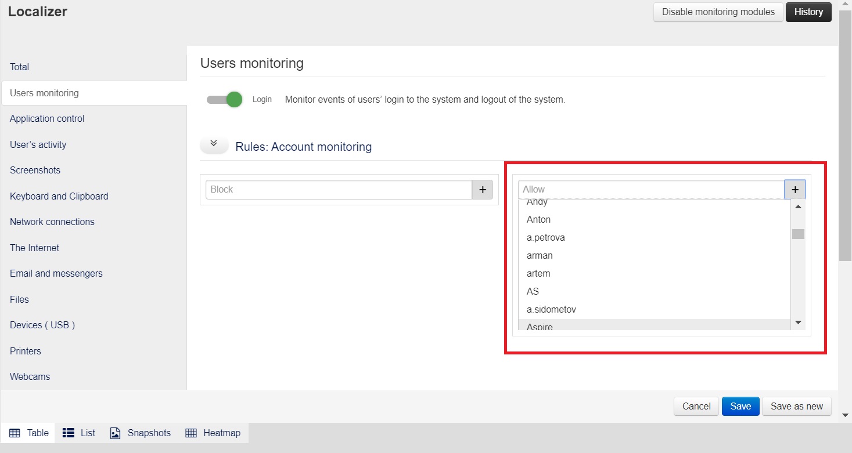Click the plus icon beside Block field
Viewport: 852px width, 453px height.
(482, 190)
